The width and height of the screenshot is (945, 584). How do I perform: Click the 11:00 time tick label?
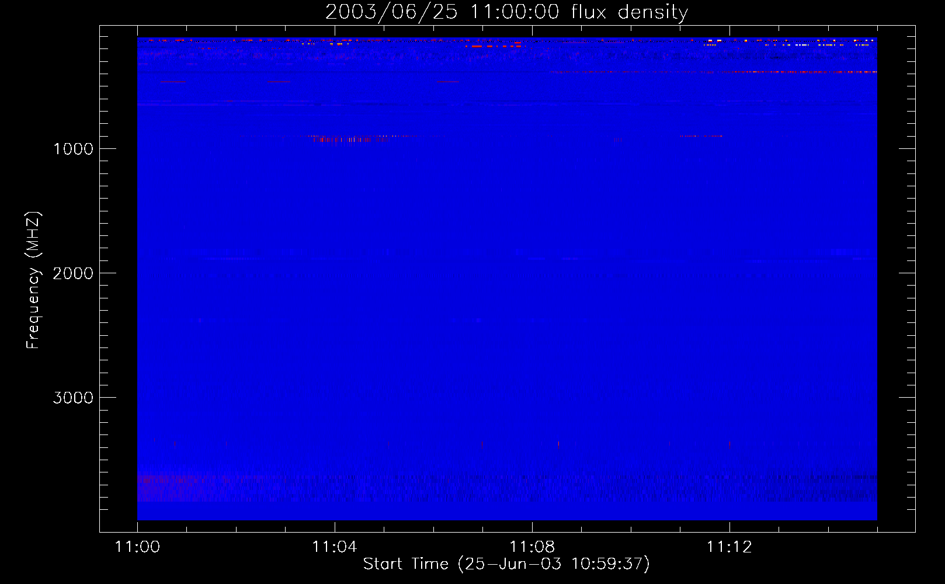click(x=137, y=547)
